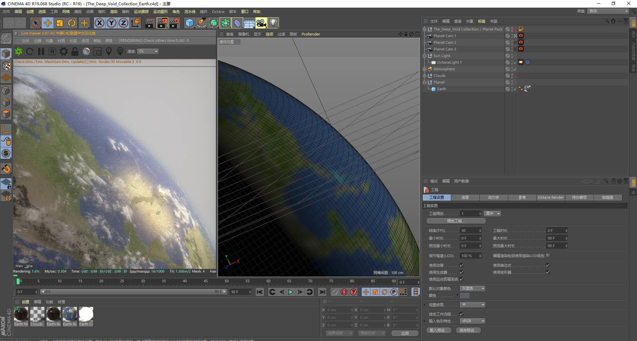Go to end of animation
The width and height of the screenshot is (637, 341).
point(322,292)
